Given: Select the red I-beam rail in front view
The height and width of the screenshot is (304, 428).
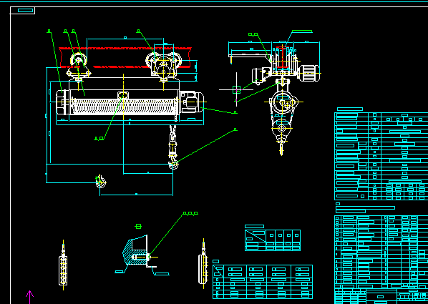Looking at the screenshot, I should pos(125,57).
